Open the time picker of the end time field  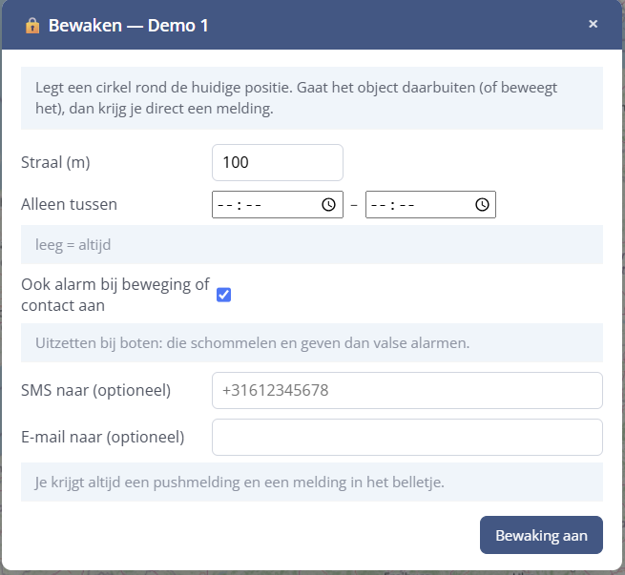point(482,205)
